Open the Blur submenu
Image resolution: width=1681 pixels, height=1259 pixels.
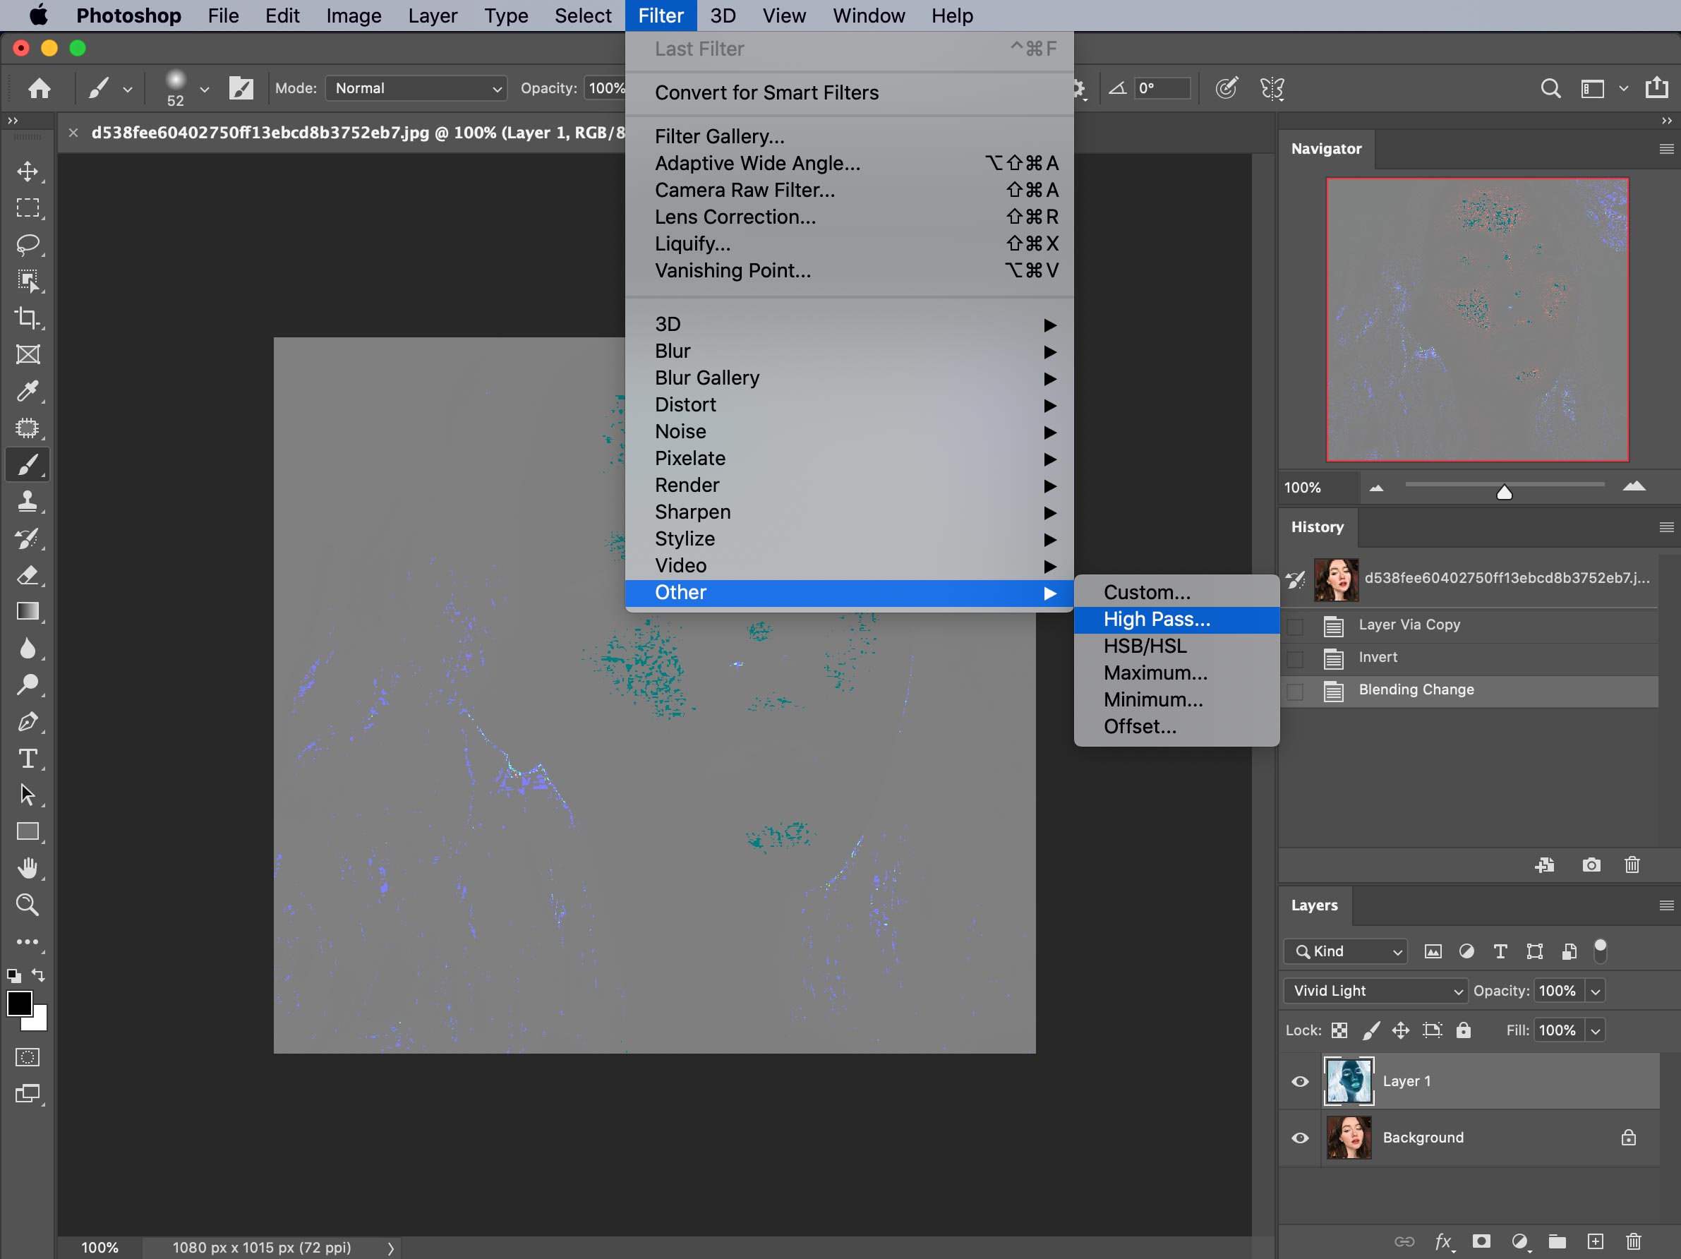point(849,351)
